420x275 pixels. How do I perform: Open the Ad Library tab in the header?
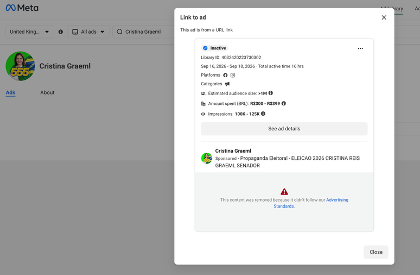tap(392, 9)
